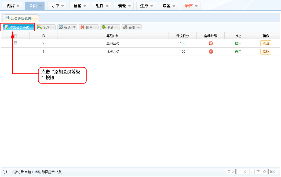Toggle the select-all checkbox in table header
Viewport: 281px width, 177px height.
pos(16,36)
